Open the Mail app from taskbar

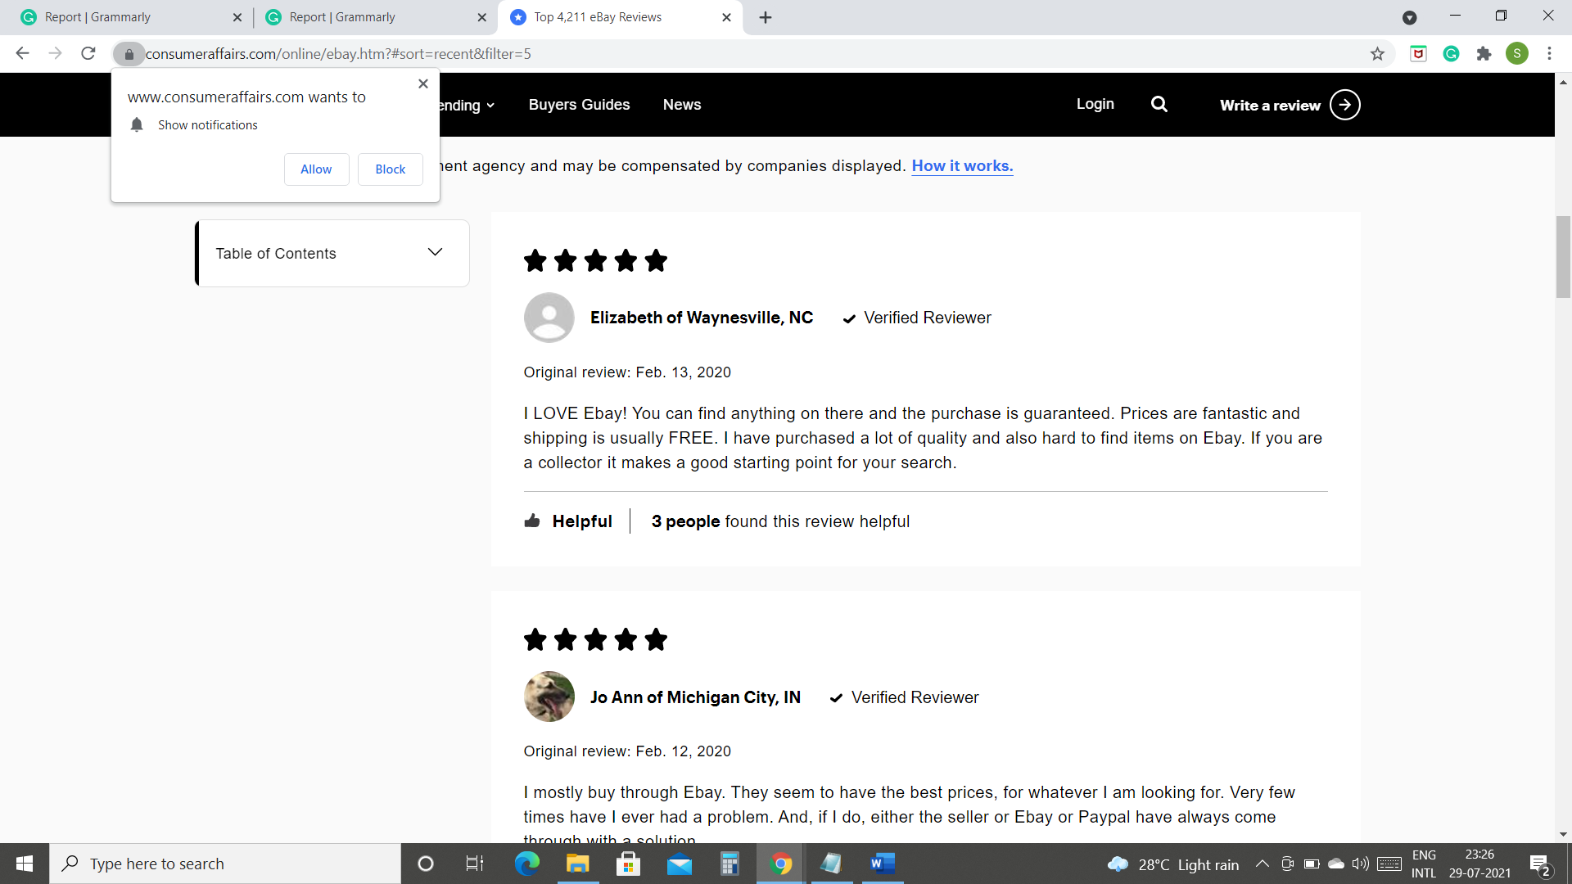tap(680, 864)
